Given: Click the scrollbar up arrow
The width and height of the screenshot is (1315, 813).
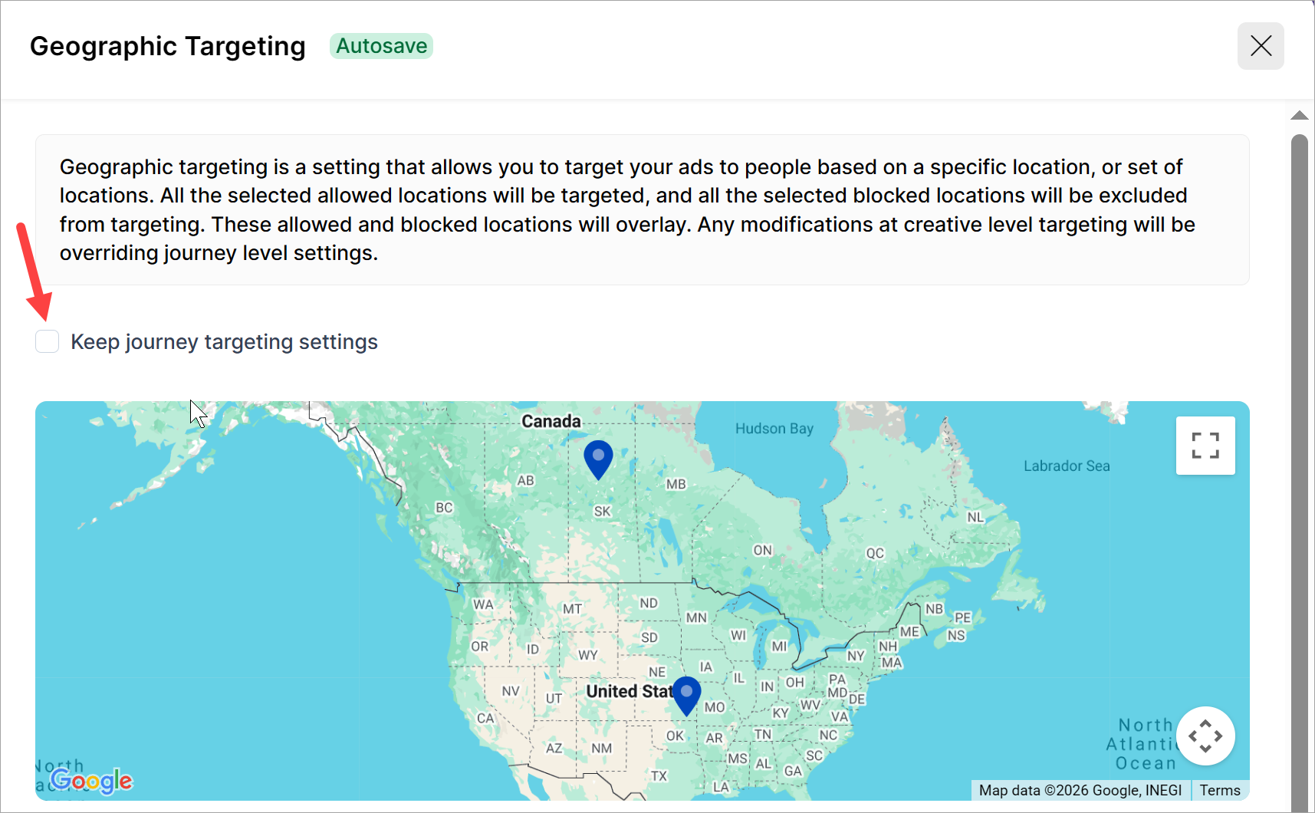Looking at the screenshot, I should (1299, 116).
